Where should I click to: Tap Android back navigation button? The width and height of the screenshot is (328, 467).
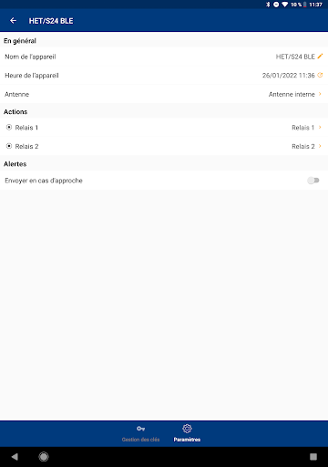click(x=15, y=456)
